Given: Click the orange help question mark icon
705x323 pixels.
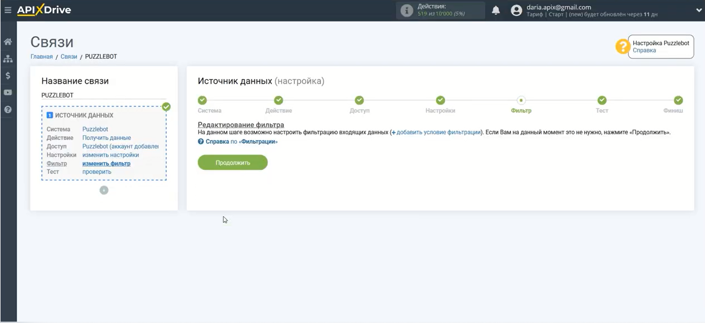Looking at the screenshot, I should pyautogui.click(x=623, y=47).
